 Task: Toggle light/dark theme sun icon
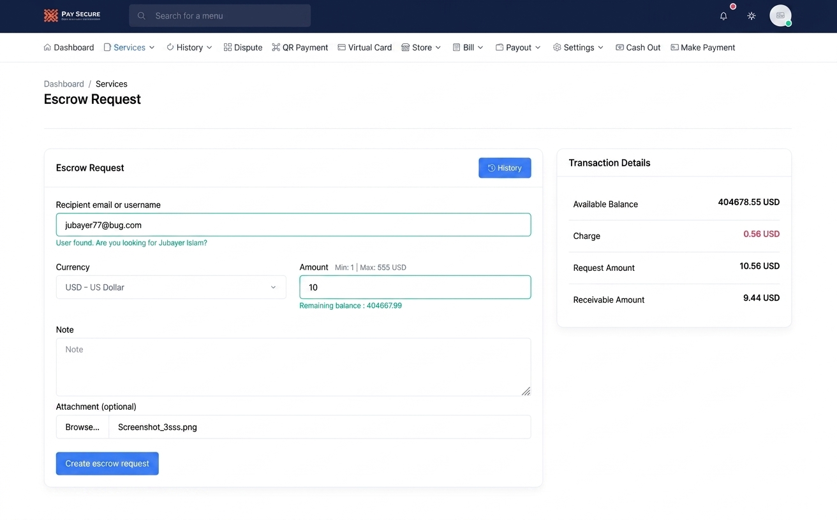pyautogui.click(x=752, y=16)
